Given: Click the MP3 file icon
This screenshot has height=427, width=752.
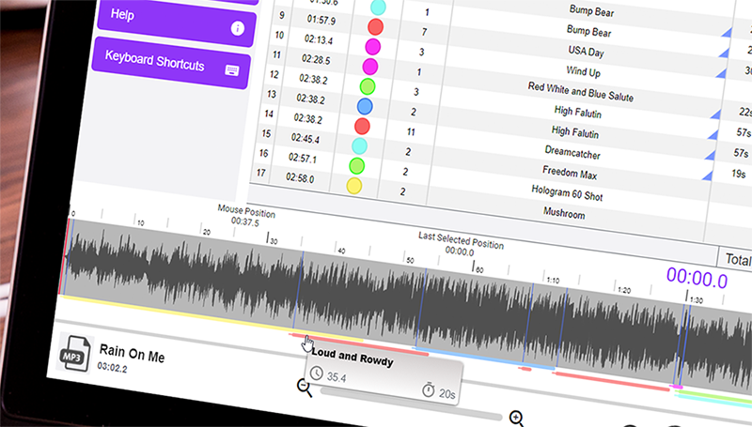Looking at the screenshot, I should [75, 352].
